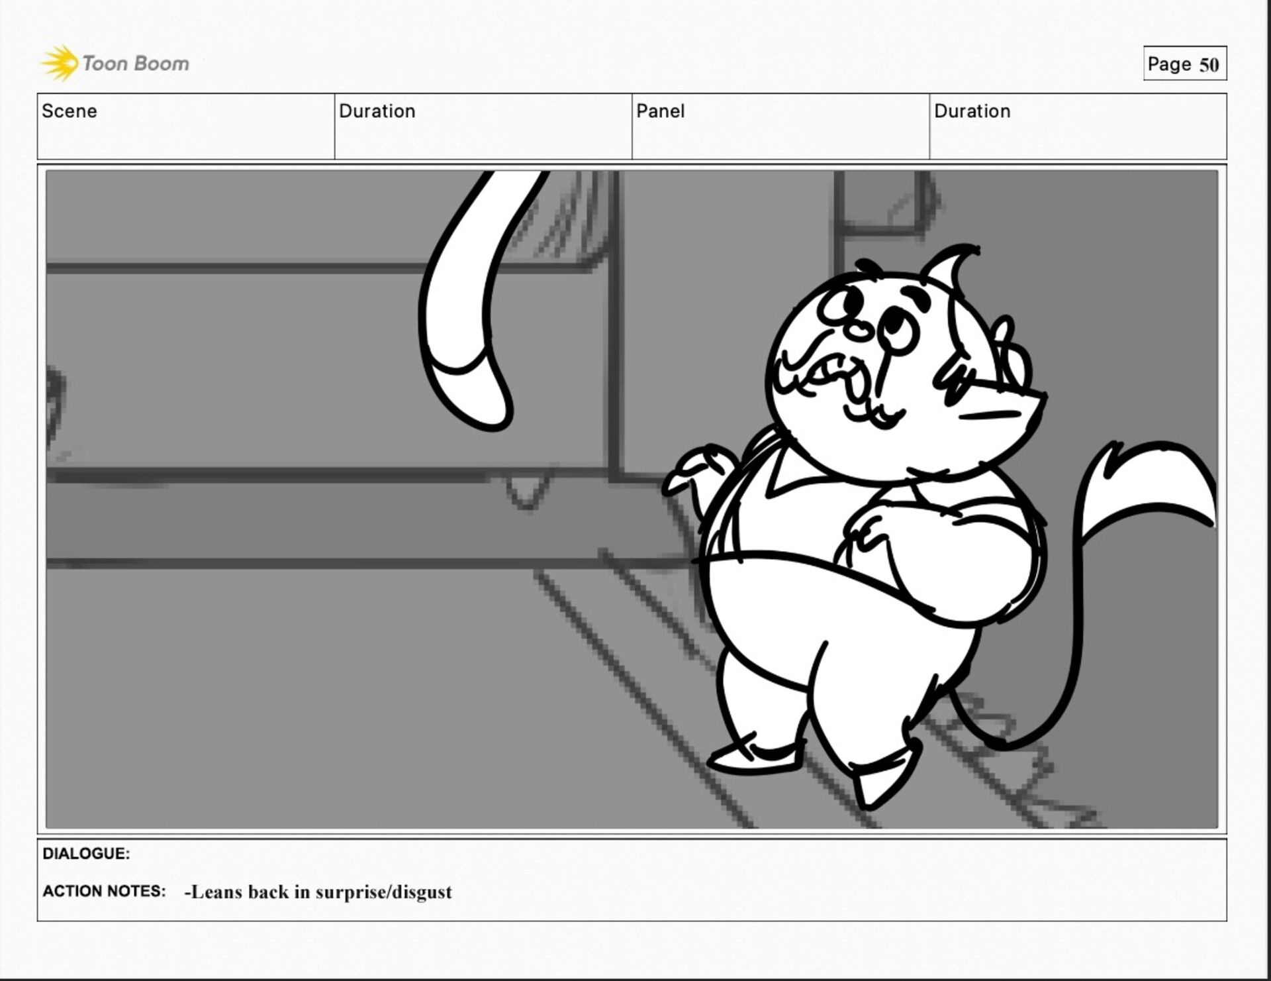Viewport: 1271px width, 981px height.
Task: Click the text 'Leans back in surprise/disgust'
Action: (321, 892)
